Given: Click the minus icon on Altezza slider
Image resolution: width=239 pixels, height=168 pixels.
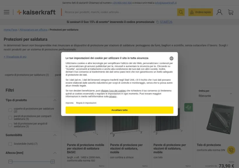Looking at the screenshot, I should pos(10,162).
